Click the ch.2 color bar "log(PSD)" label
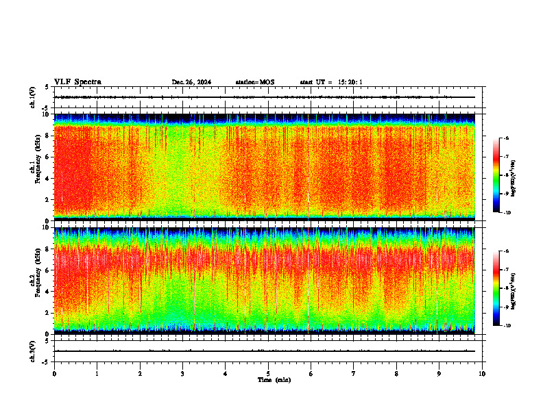543x419 pixels. [x=514, y=291]
